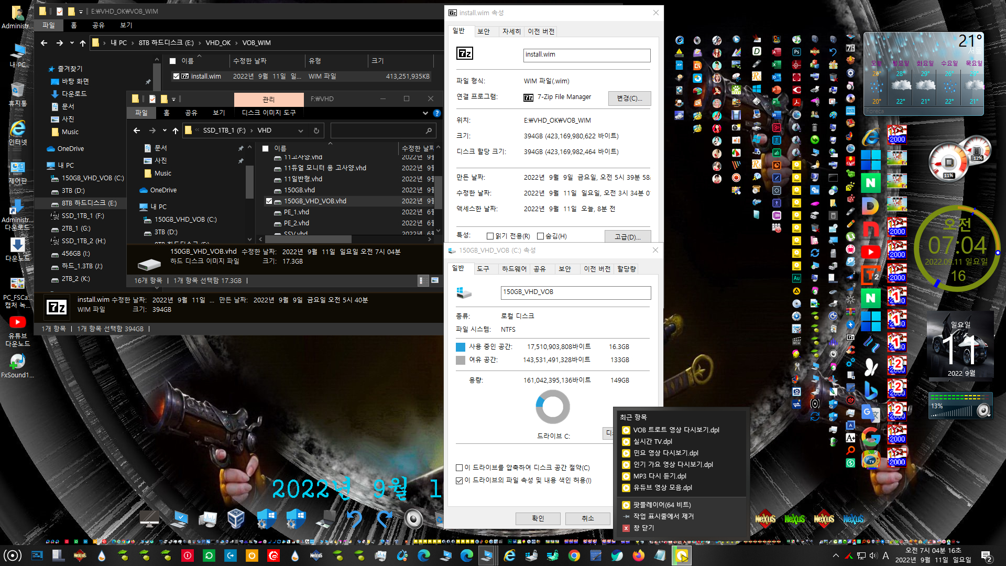This screenshot has height=566, width=1006.
Task: Go back in the F:\VHD Explorer window
Action: point(137,130)
